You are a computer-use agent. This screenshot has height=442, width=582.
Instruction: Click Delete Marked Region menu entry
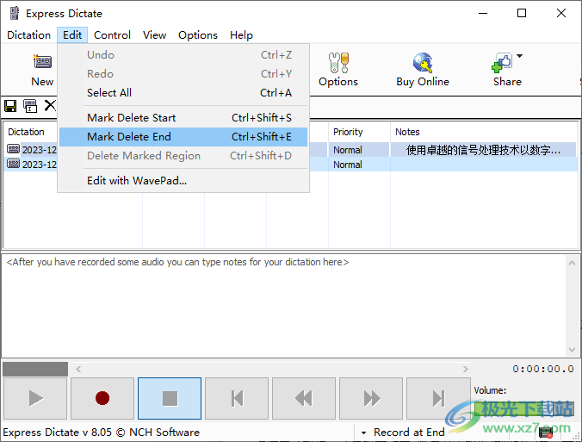tap(183, 156)
